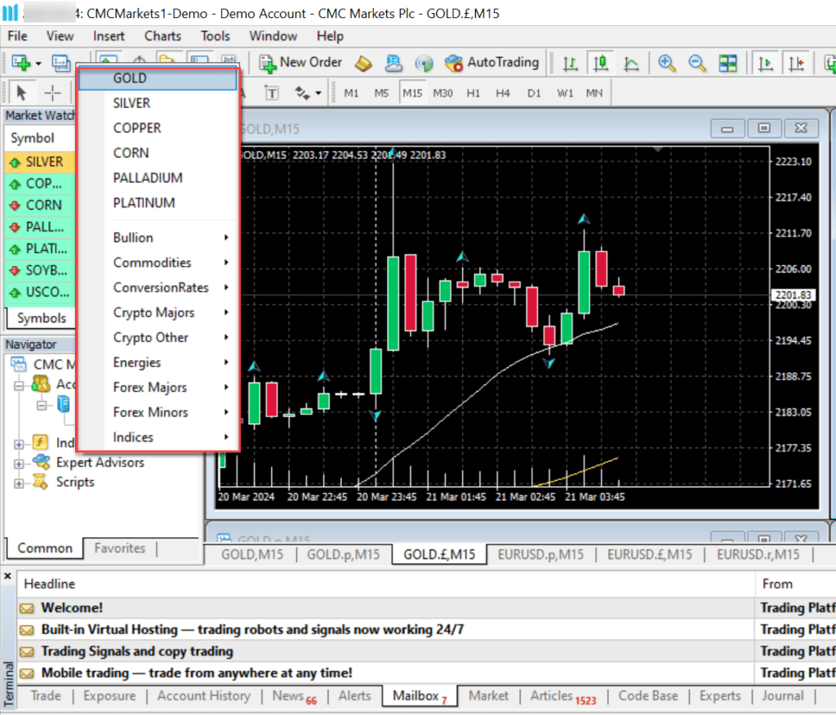
Task: Select the Crosshair tool
Action: tap(52, 93)
